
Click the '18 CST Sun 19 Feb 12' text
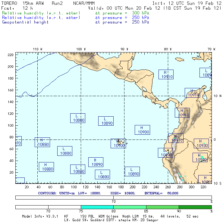tap(192, 8)
